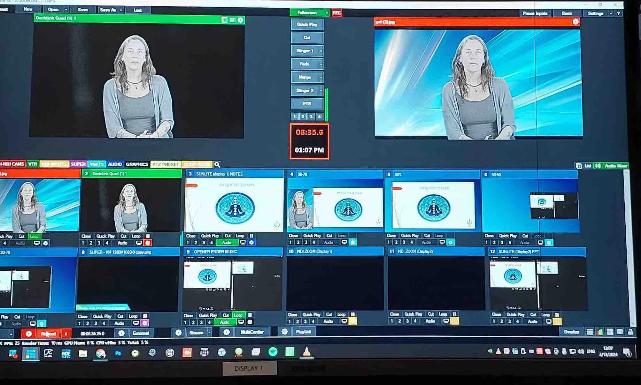
Task: Open the Fade transition dropdown arrow
Action: coord(321,64)
